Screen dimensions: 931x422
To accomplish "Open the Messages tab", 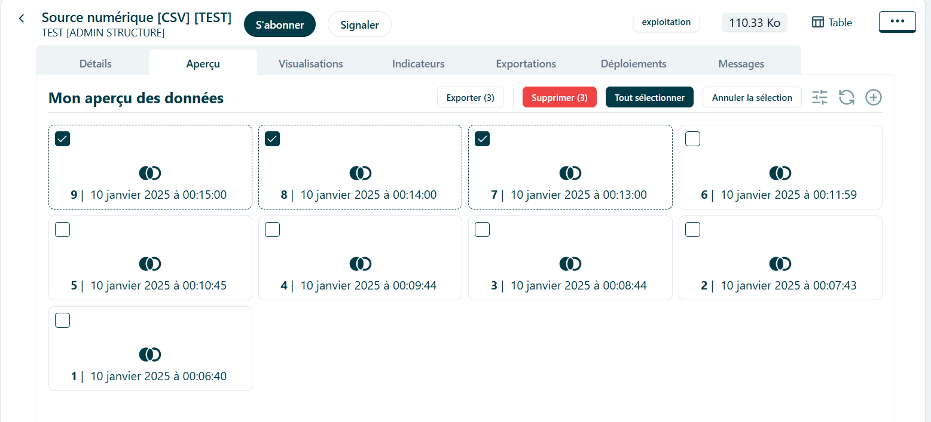I will (x=741, y=63).
